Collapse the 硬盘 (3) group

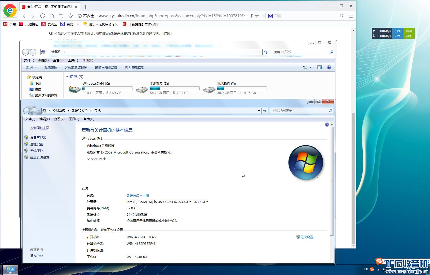pyautogui.click(x=67, y=77)
